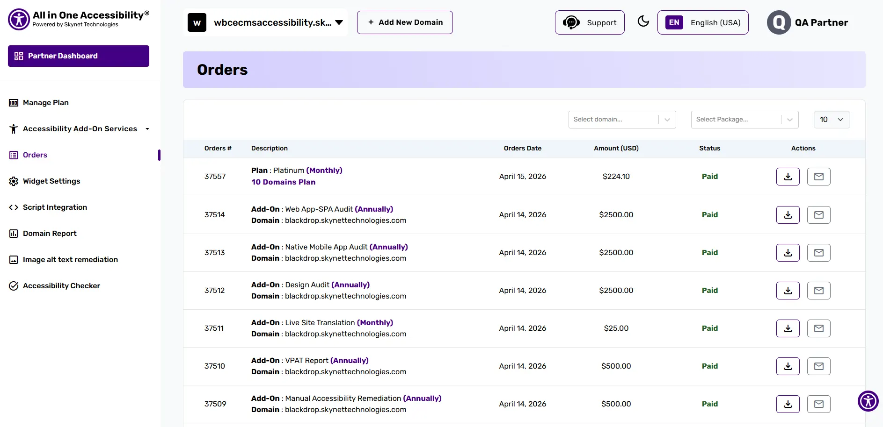
Task: Click Live Site Translation description
Action: point(320,323)
